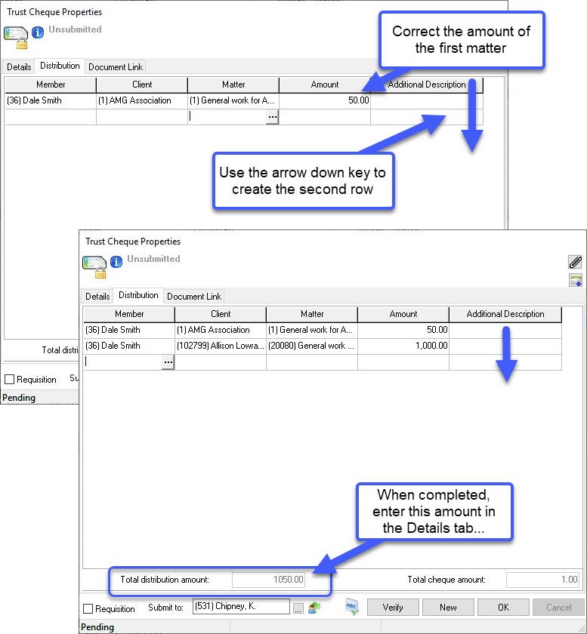Image resolution: width=587 pixels, height=634 pixels.
Task: Click the empty Member cell in third row
Action: point(123,362)
